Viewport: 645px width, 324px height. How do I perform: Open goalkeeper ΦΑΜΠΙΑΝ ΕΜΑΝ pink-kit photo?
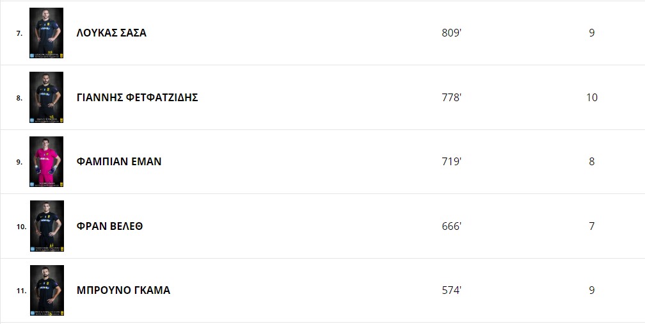[x=47, y=162]
